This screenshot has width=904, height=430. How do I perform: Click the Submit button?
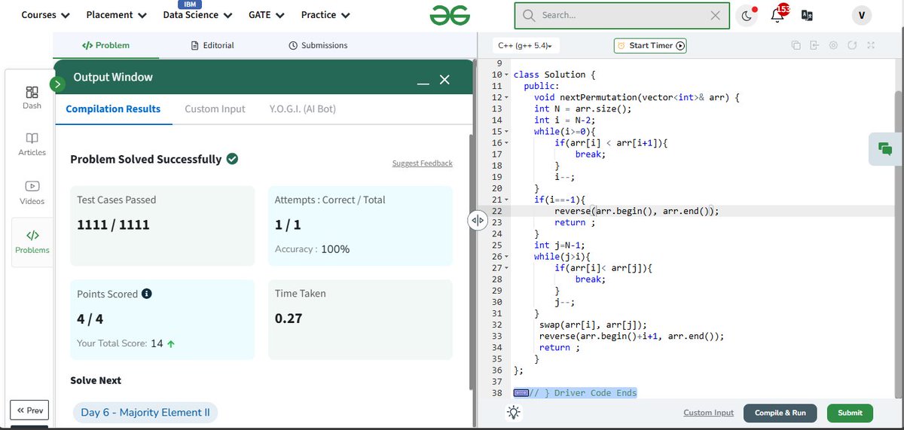850,413
